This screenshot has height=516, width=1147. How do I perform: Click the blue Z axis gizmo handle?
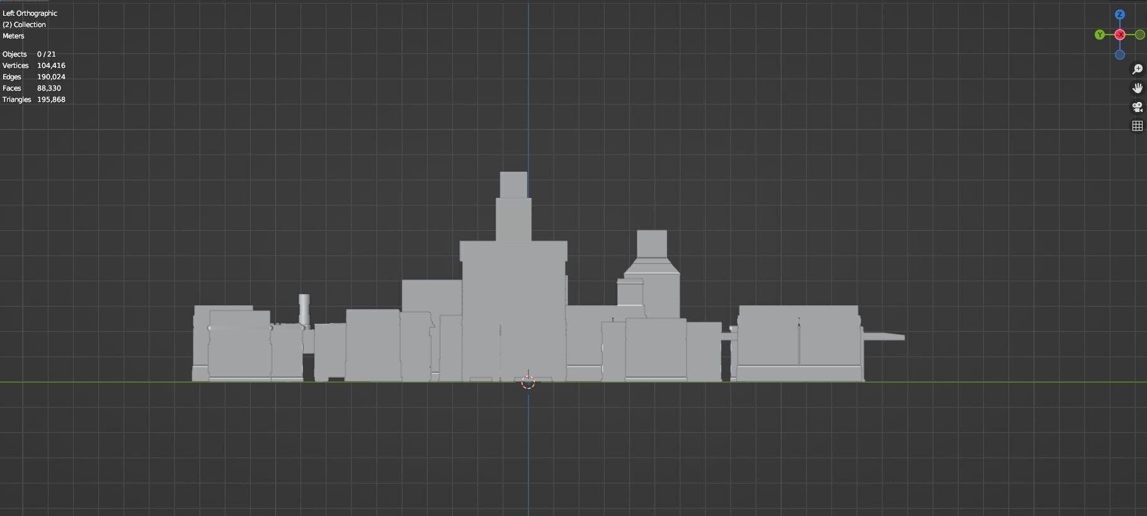coord(1119,14)
